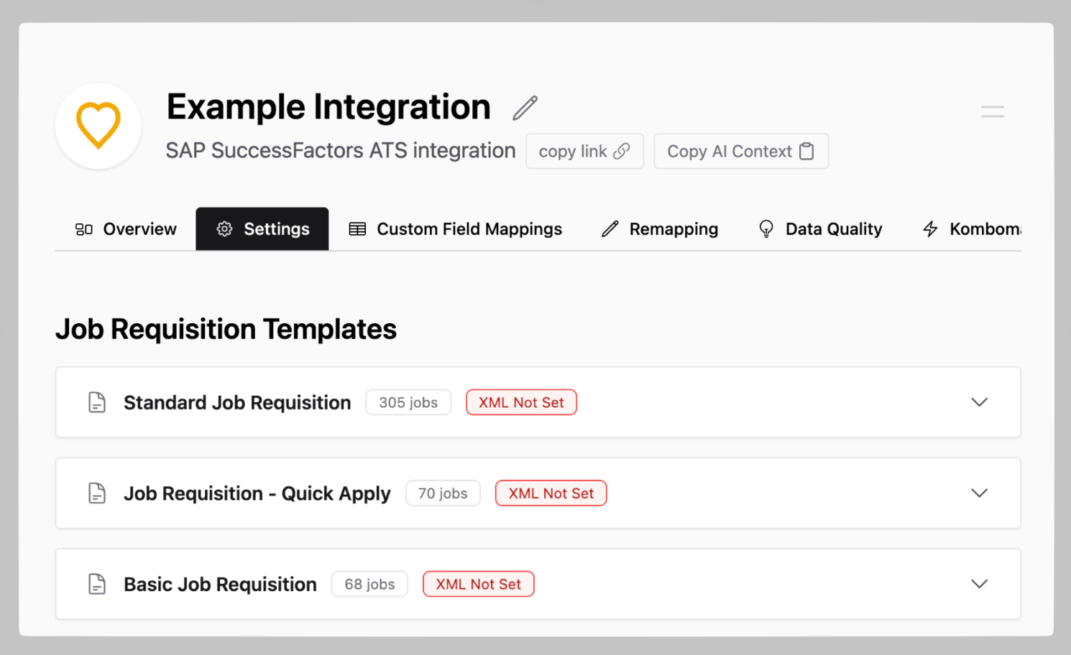
Task: Click the XML Not Set badge for Standard Job Requisition
Action: point(521,402)
